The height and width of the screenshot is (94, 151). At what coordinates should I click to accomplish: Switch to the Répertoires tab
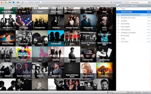pyautogui.click(x=97, y=6)
